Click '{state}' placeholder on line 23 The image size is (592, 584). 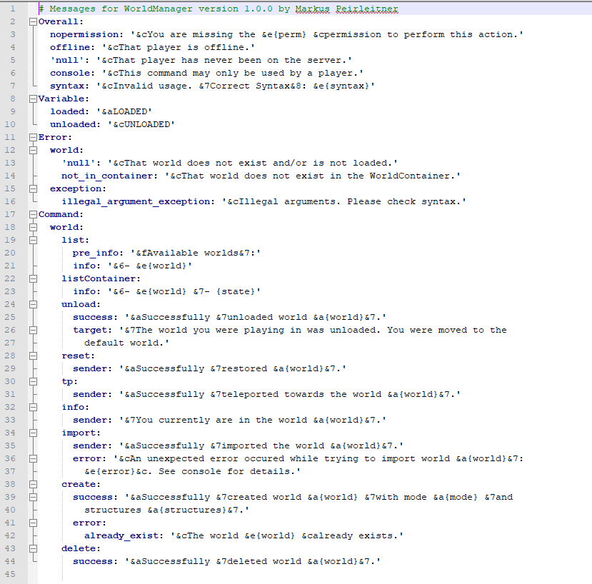pyautogui.click(x=235, y=291)
